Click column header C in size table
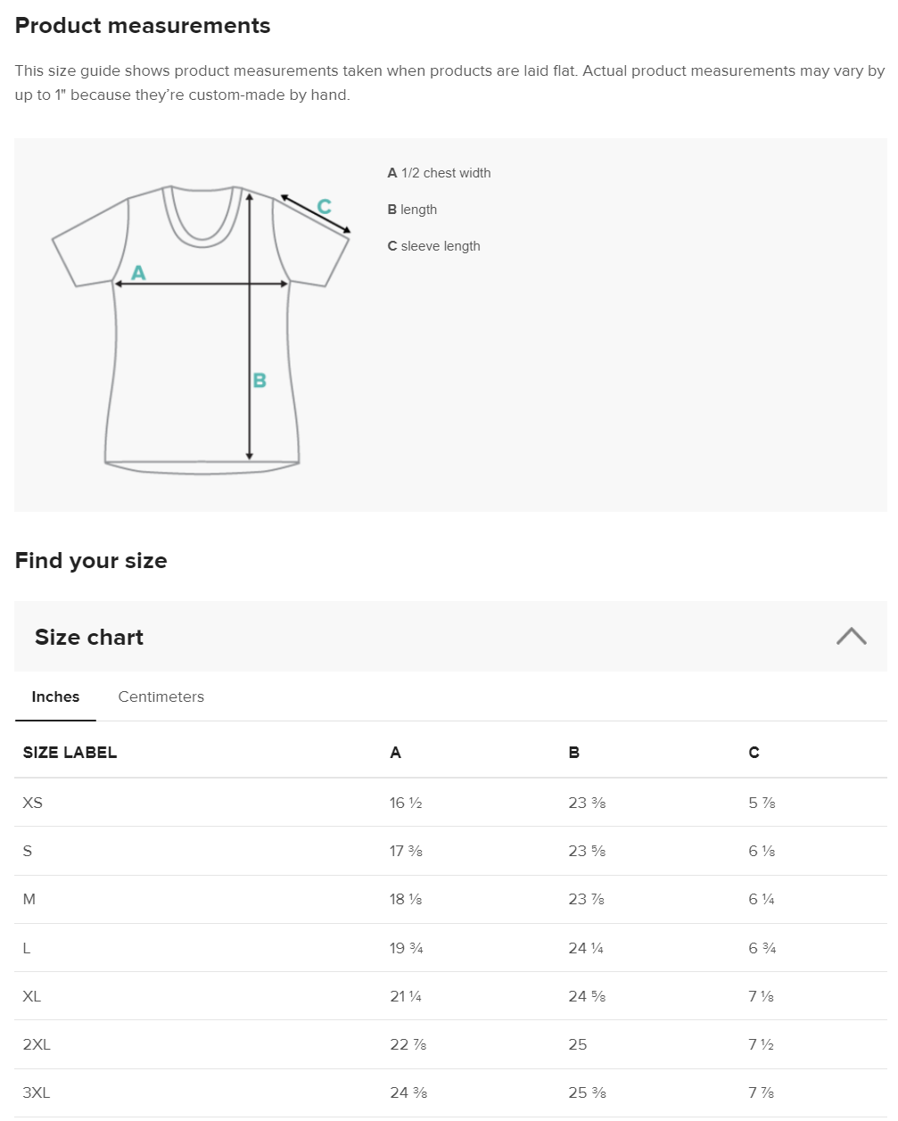The height and width of the screenshot is (1121, 898). pos(754,753)
